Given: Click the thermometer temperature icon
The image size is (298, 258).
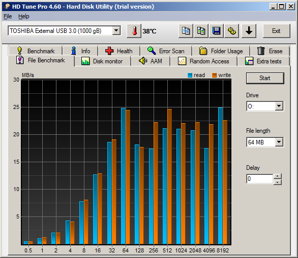Looking at the screenshot, I should coord(134,31).
